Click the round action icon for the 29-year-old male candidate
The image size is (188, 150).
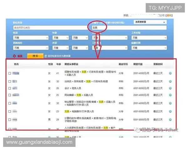coord(170,120)
